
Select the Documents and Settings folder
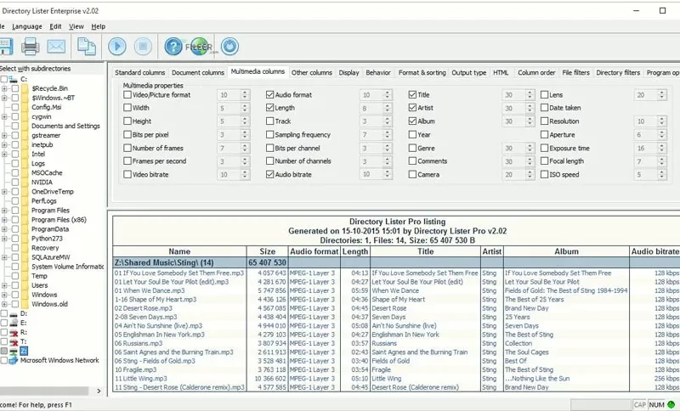tap(65, 126)
